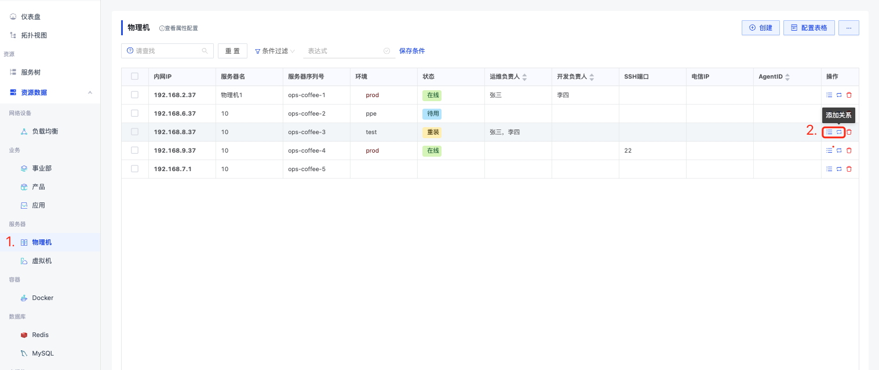Click the expression confirm check icon
879x370 pixels.
(x=386, y=51)
